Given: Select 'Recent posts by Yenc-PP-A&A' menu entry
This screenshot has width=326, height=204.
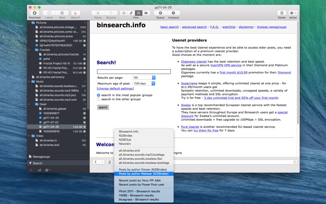Looking at the screenshot, I should (x=144, y=180).
